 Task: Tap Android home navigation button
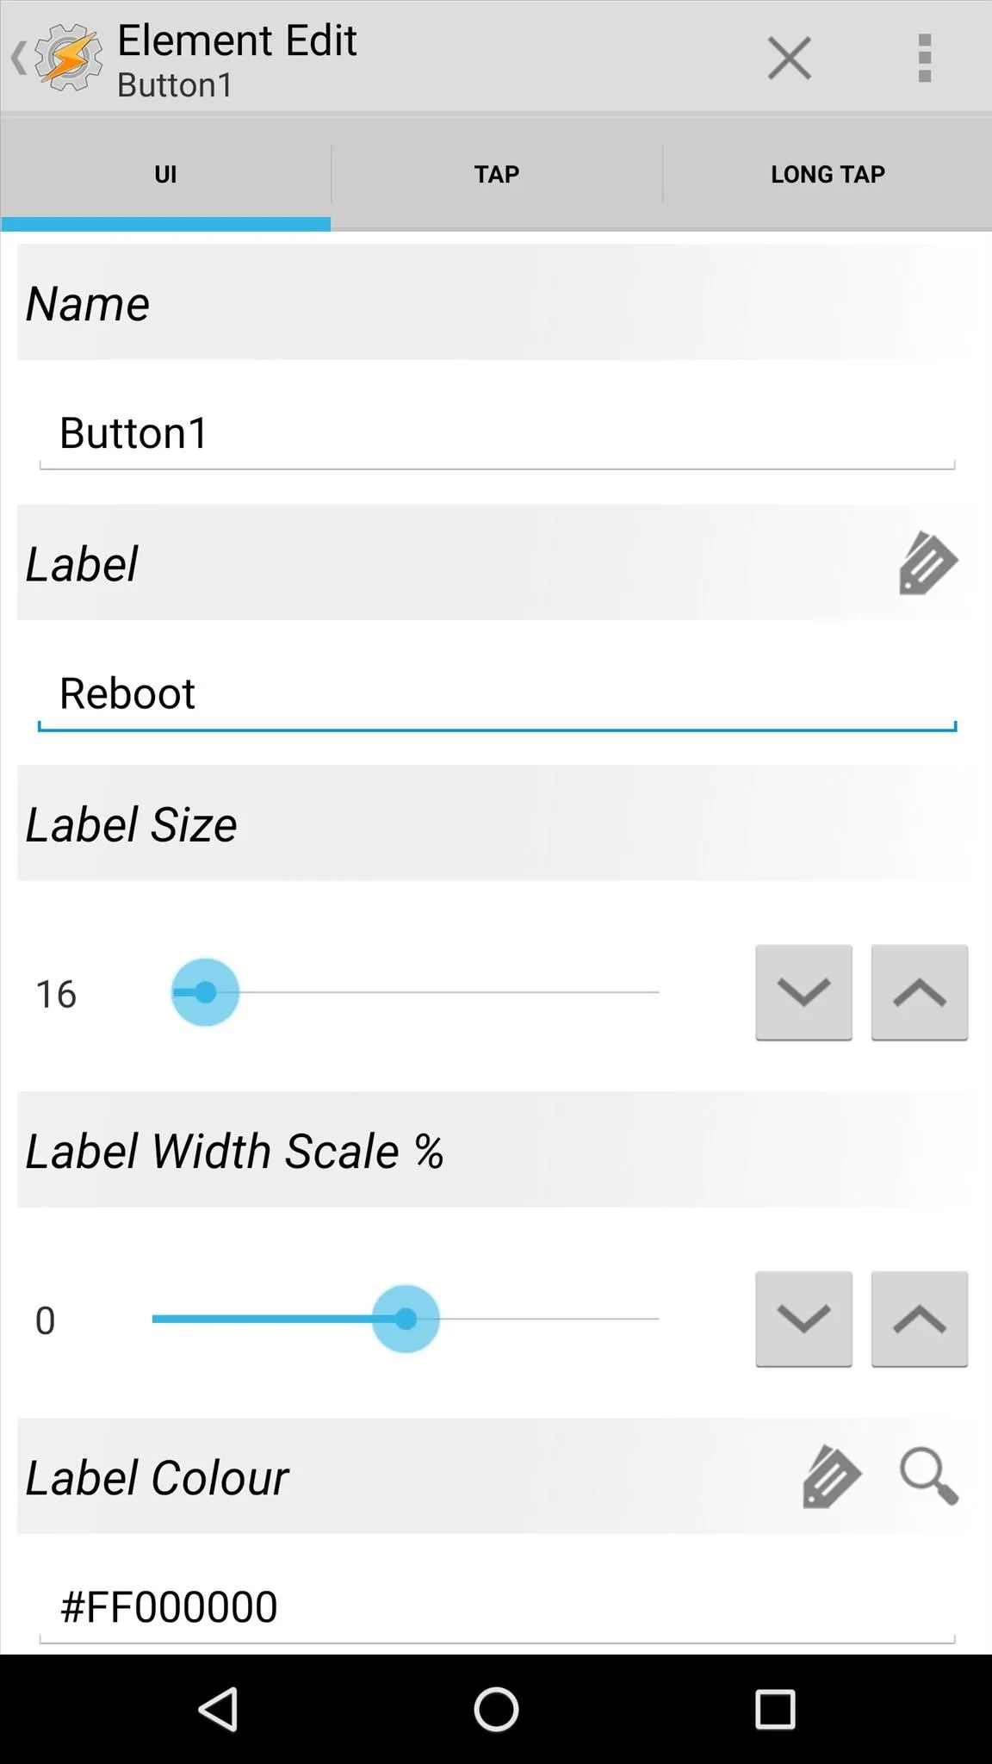tap(496, 1709)
